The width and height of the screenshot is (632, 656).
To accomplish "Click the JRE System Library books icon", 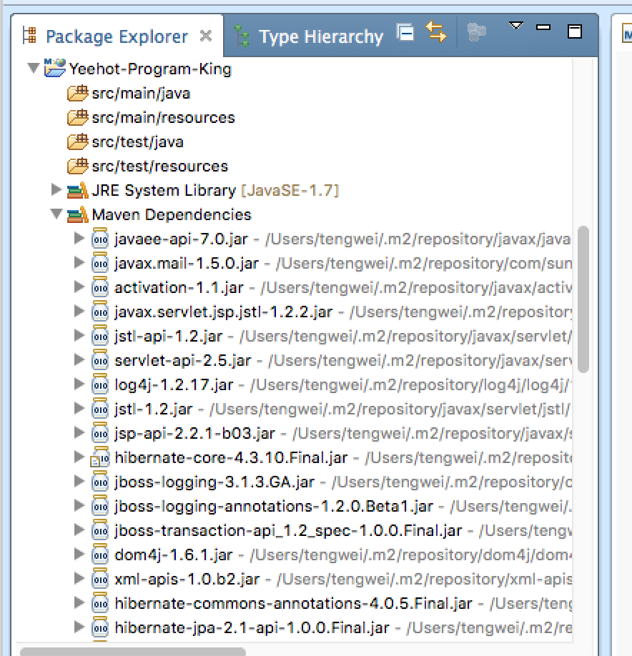I will [77, 190].
